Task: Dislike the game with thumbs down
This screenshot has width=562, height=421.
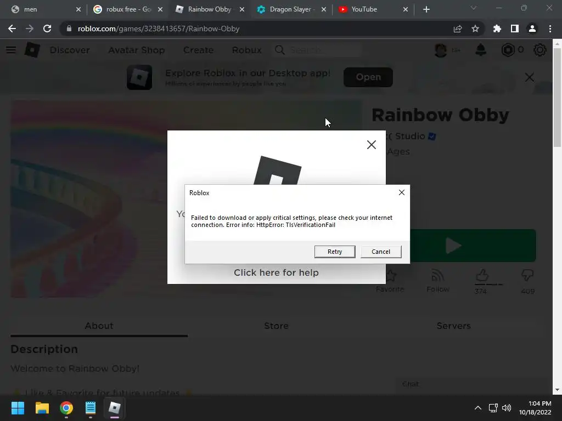Action: (527, 276)
